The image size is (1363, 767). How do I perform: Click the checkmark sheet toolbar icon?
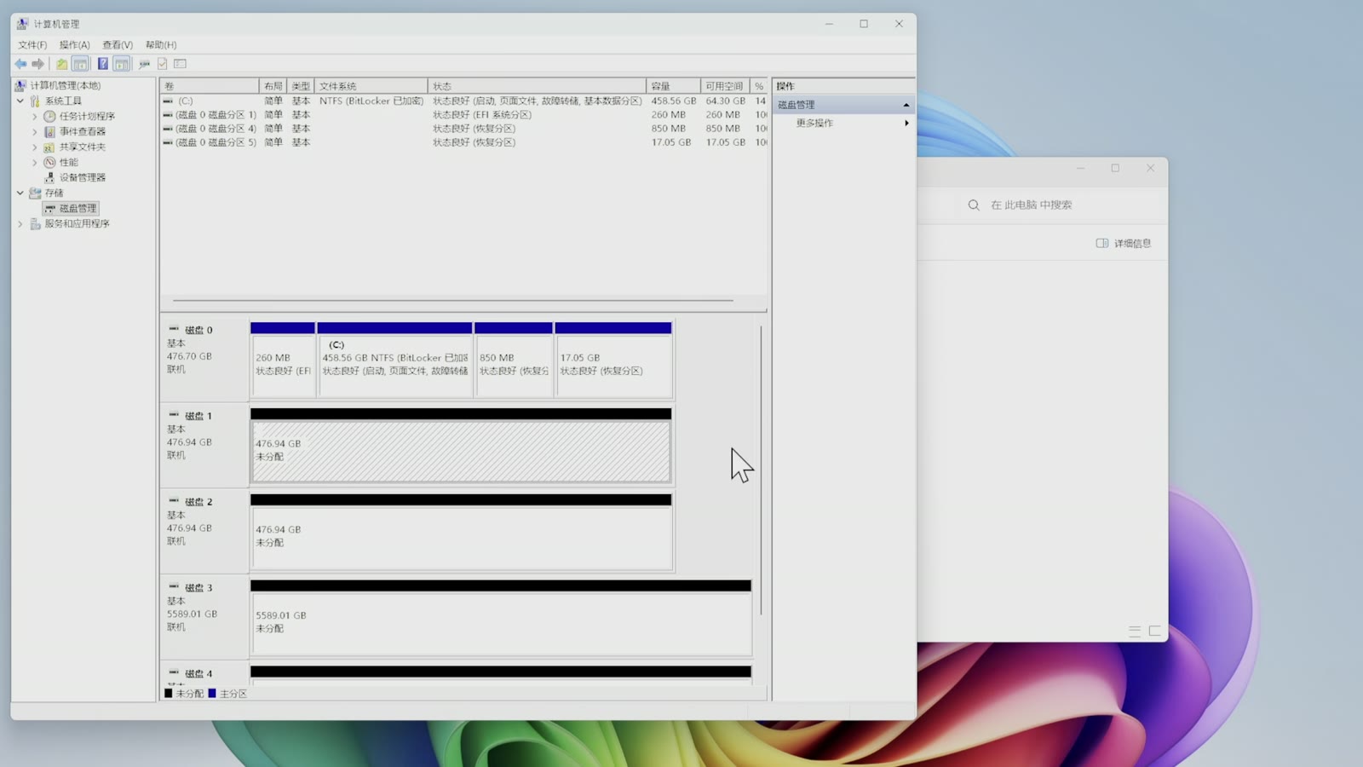click(162, 64)
